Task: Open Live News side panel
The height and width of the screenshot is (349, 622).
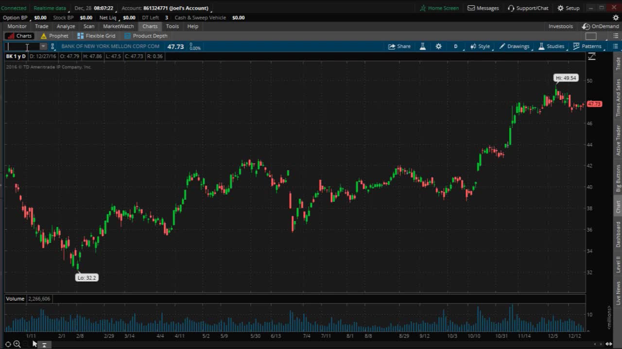Action: click(618, 293)
